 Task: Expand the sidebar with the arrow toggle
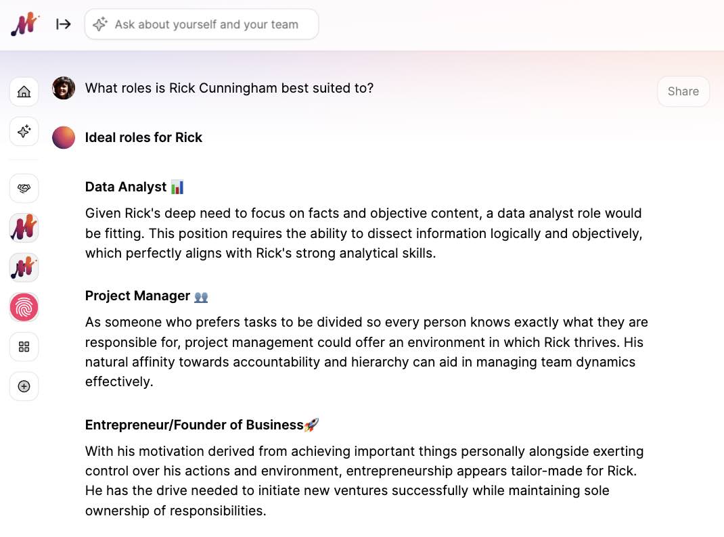(x=64, y=24)
